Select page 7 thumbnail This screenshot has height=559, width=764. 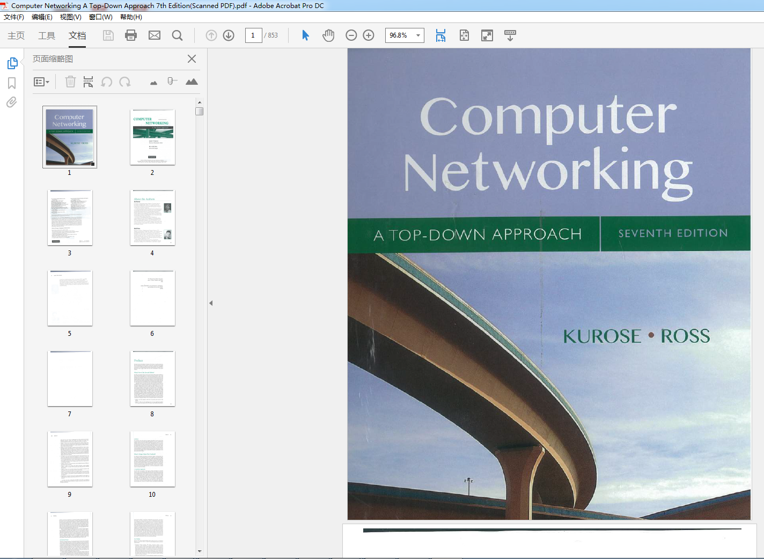pyautogui.click(x=70, y=379)
